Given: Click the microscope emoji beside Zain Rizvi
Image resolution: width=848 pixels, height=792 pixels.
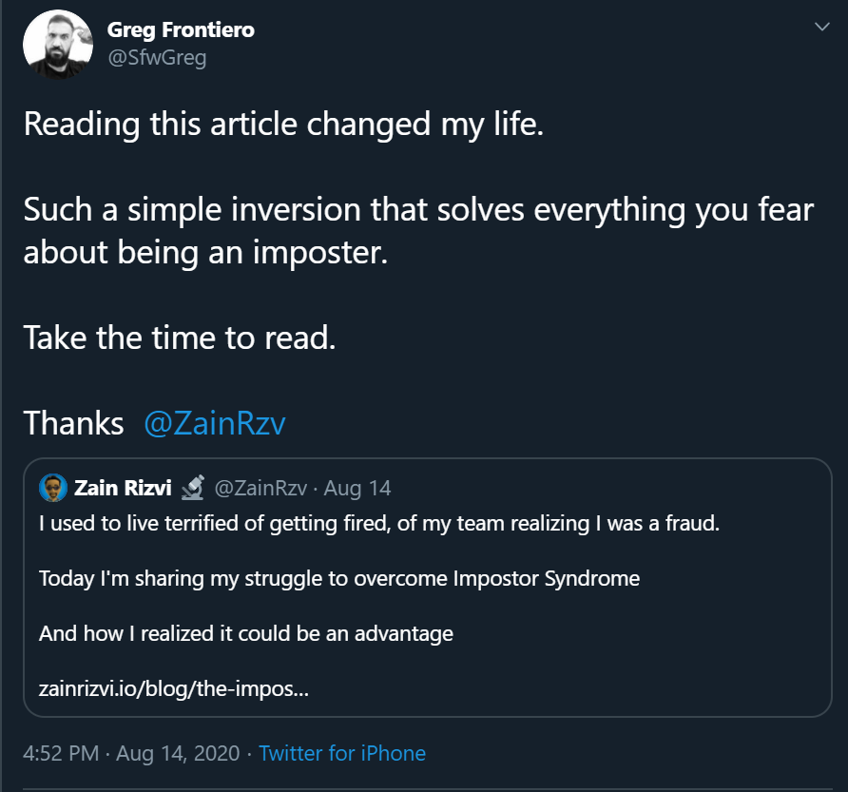Looking at the screenshot, I should [x=193, y=487].
